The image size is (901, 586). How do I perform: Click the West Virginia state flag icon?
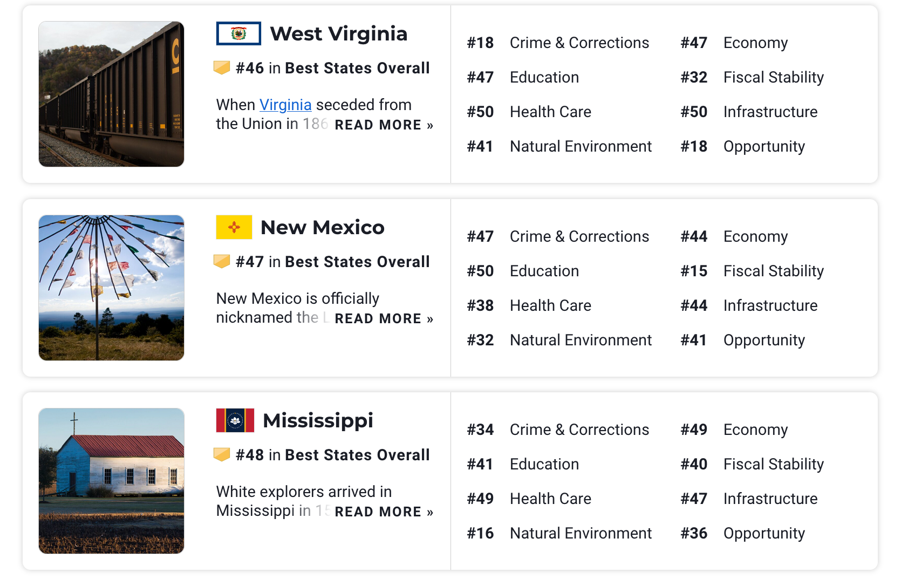(238, 33)
